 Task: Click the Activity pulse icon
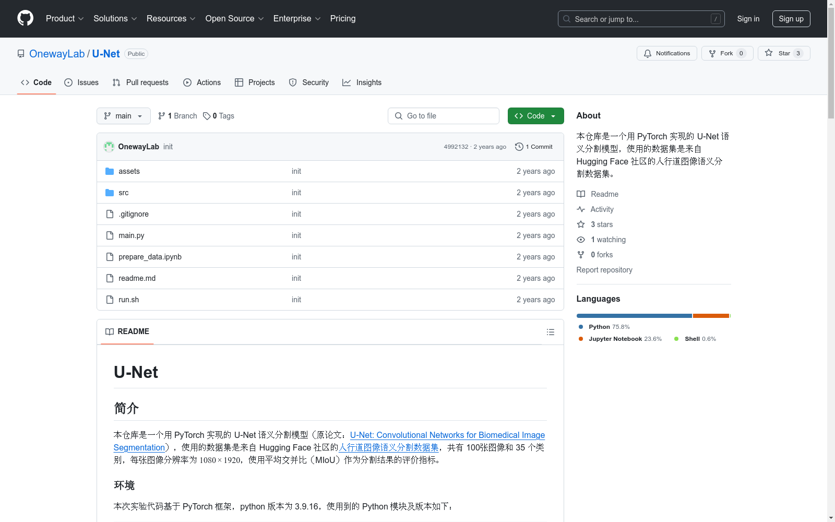click(581, 209)
